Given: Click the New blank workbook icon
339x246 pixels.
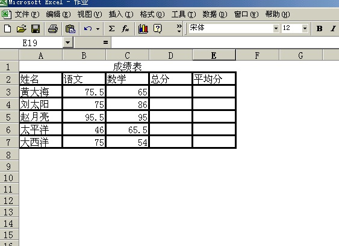Looking at the screenshot, I should tap(8, 28).
